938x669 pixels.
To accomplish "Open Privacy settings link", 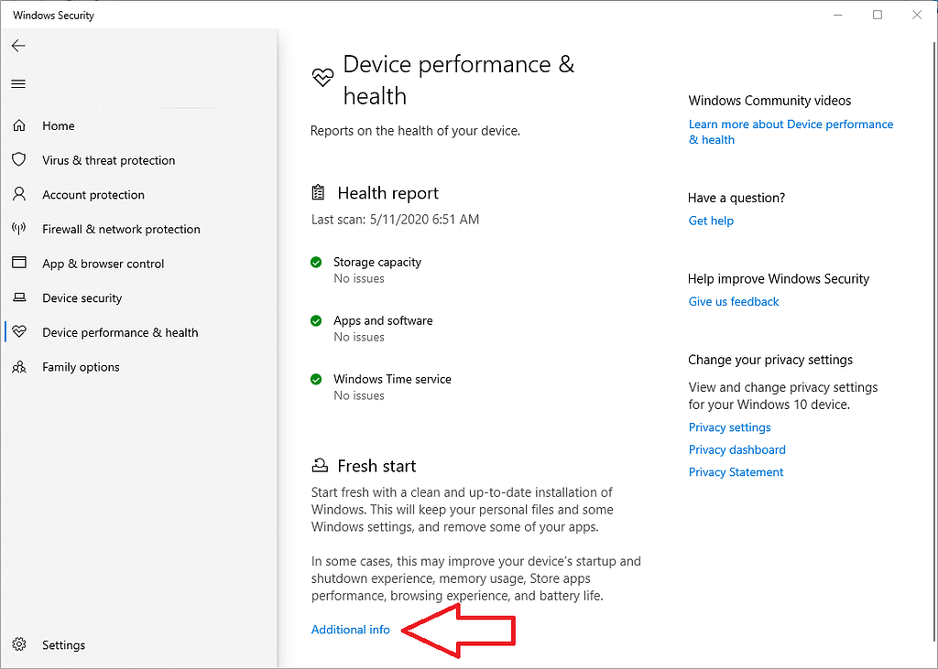I will click(729, 426).
